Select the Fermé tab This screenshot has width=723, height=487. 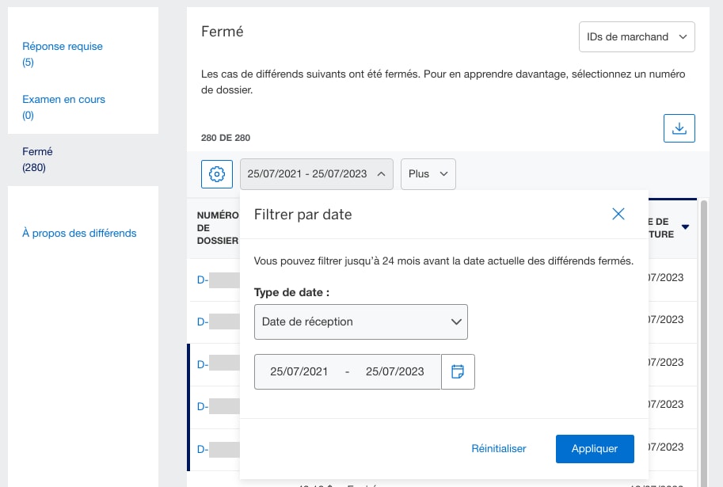point(37,151)
